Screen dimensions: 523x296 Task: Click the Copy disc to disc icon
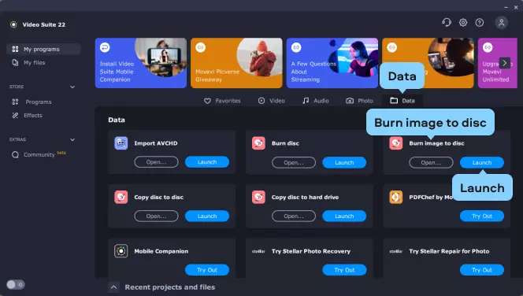click(121, 197)
